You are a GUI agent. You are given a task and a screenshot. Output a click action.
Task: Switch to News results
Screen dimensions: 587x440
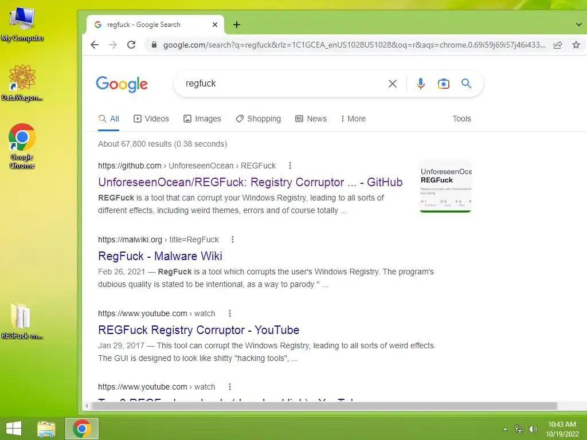[311, 119]
